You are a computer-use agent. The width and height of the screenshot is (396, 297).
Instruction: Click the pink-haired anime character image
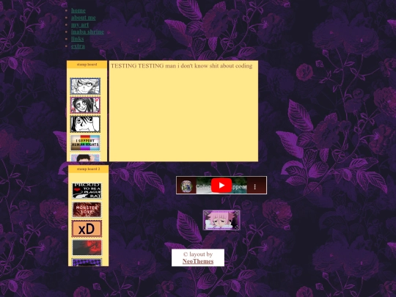(221, 220)
